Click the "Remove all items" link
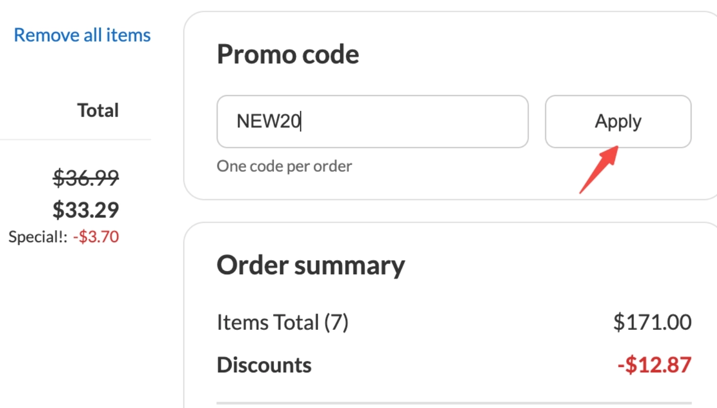 pos(82,35)
